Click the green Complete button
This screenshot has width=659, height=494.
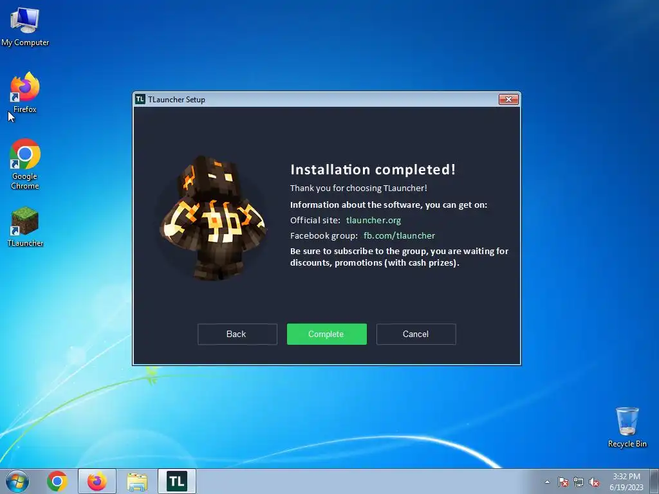coord(326,334)
